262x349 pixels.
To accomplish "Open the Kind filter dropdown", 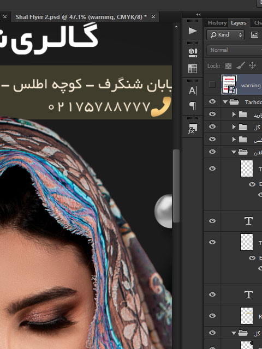I will 225,35.
